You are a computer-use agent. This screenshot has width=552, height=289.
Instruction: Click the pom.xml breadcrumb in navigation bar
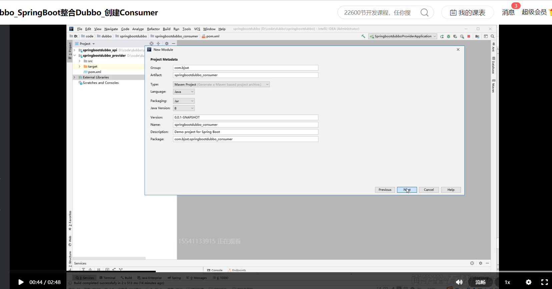click(210, 36)
